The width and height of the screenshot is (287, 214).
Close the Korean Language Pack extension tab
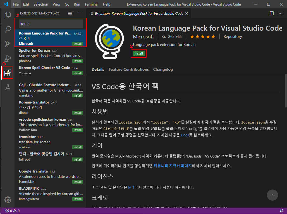click(186, 13)
